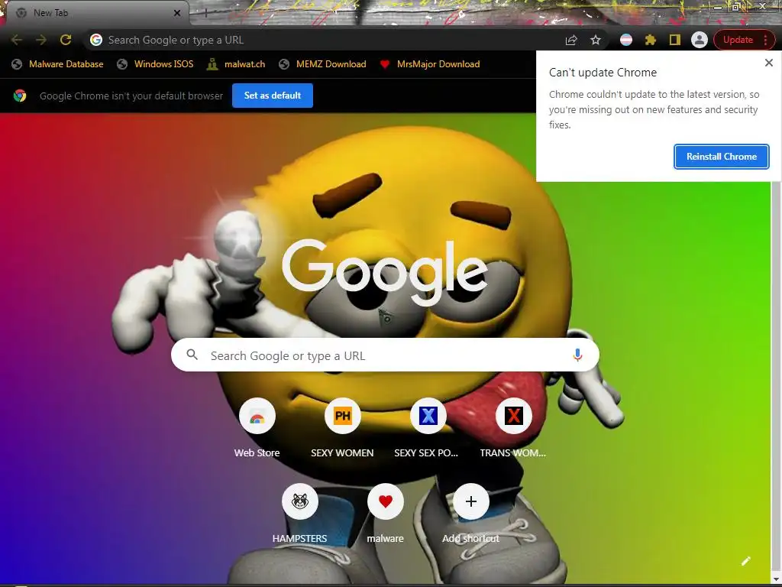Click magnifier icon in search box
Screen dimensions: 782x587
(x=192, y=355)
